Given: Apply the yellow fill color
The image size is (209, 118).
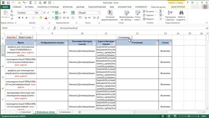Looking at the screenshot, I should click(x=40, y=18).
